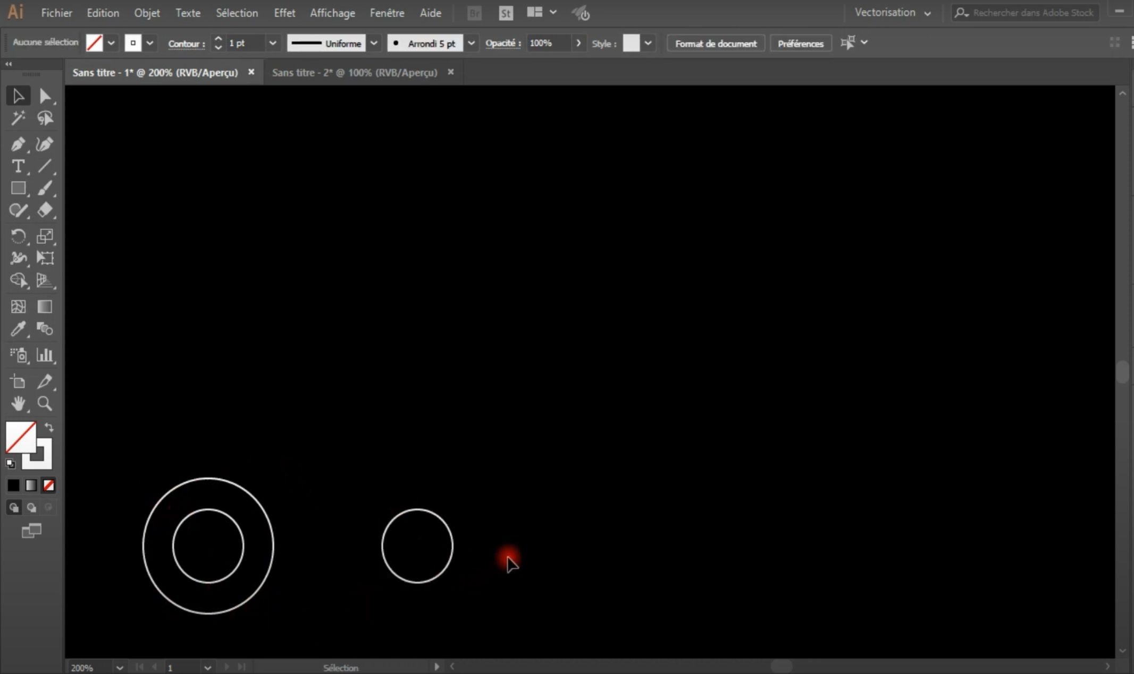
Task: Select the Eyedropper tool
Action: click(x=18, y=329)
